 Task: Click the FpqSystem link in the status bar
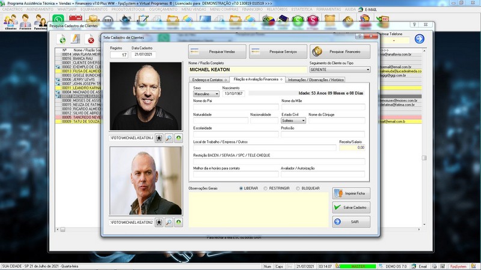(458, 266)
